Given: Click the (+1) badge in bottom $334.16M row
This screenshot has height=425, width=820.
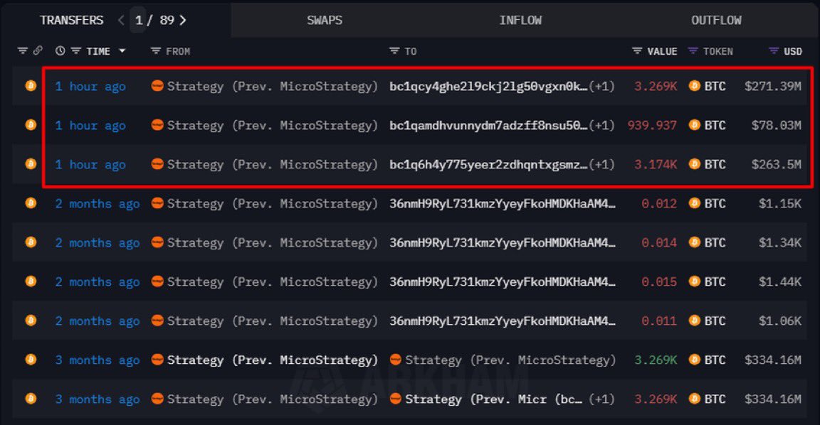Looking at the screenshot, I should point(602,399).
